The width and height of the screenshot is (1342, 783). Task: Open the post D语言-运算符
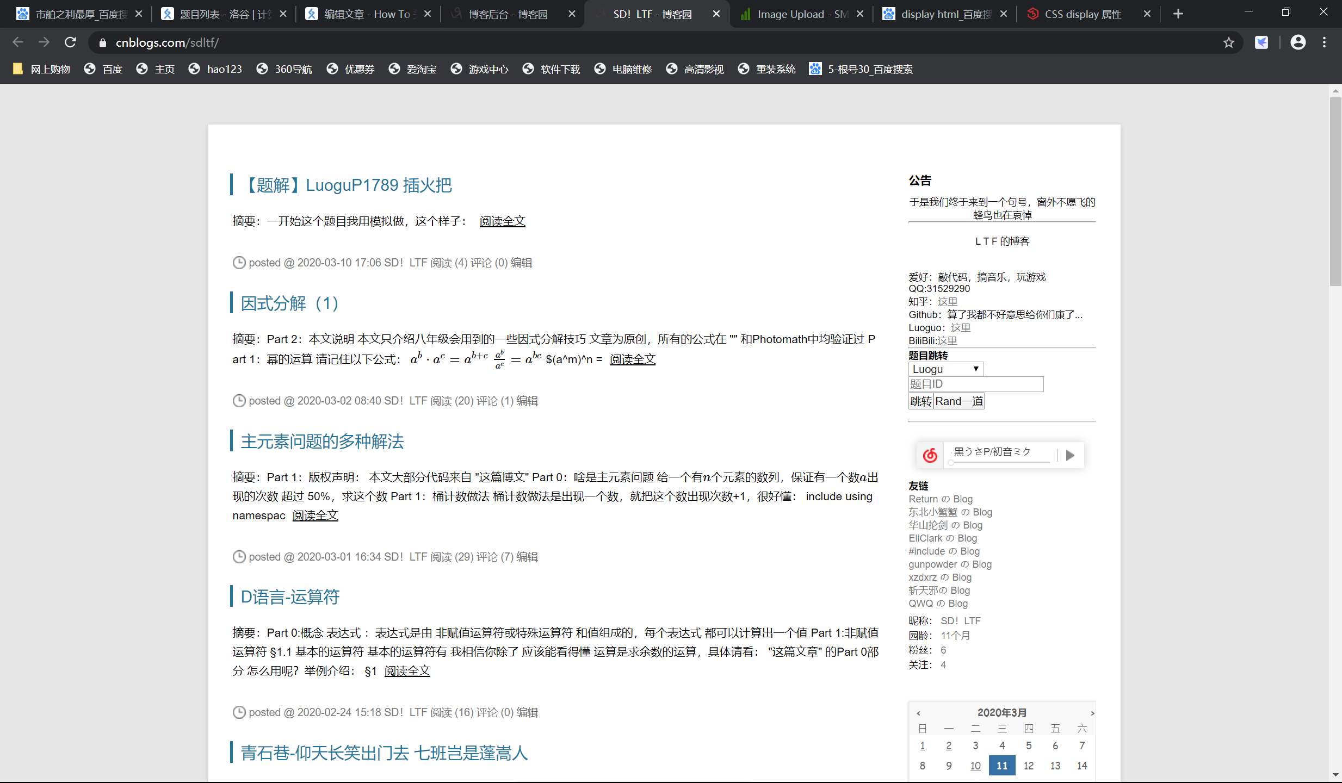click(290, 596)
